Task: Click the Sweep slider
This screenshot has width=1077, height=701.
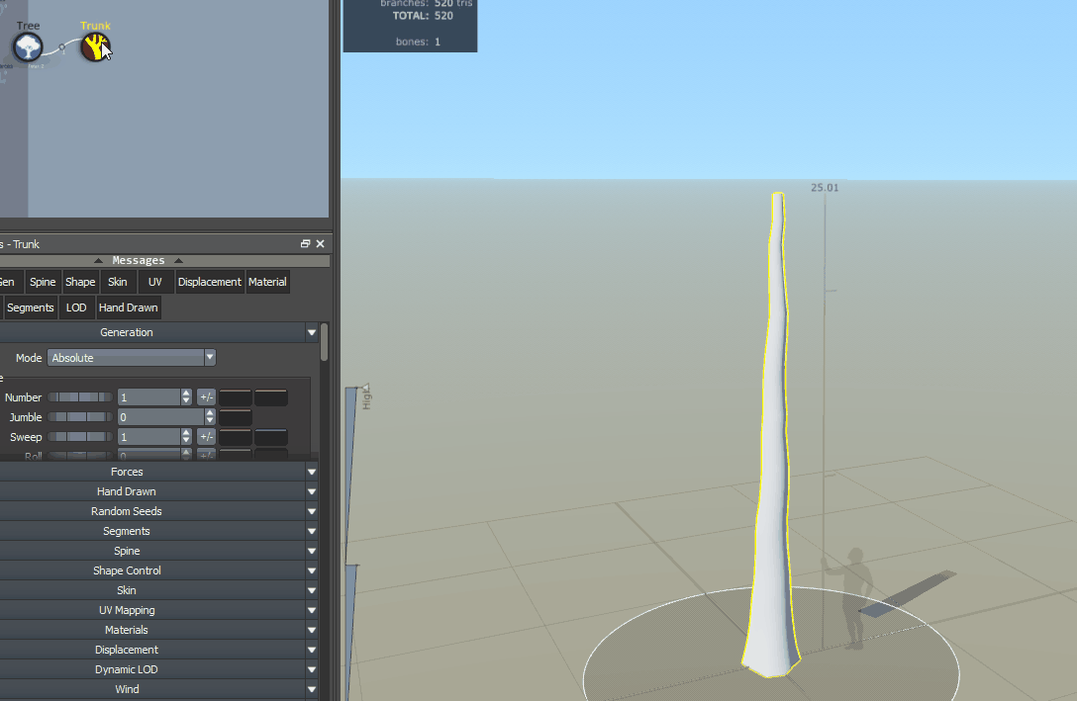Action: point(80,438)
